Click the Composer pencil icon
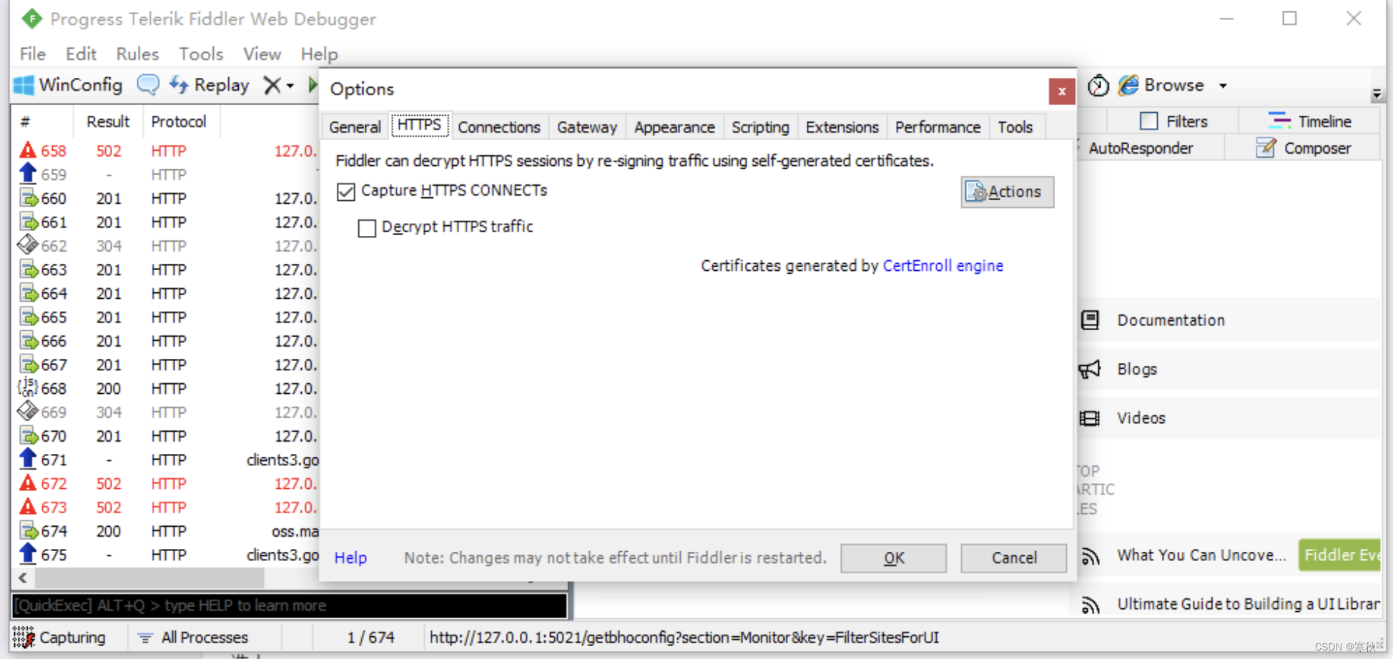This screenshot has height=659, width=1393. (1266, 148)
